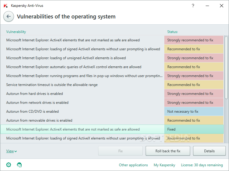The height and width of the screenshot is (171, 229).
Task: Go back using the arrow button
Action: click(9, 16)
